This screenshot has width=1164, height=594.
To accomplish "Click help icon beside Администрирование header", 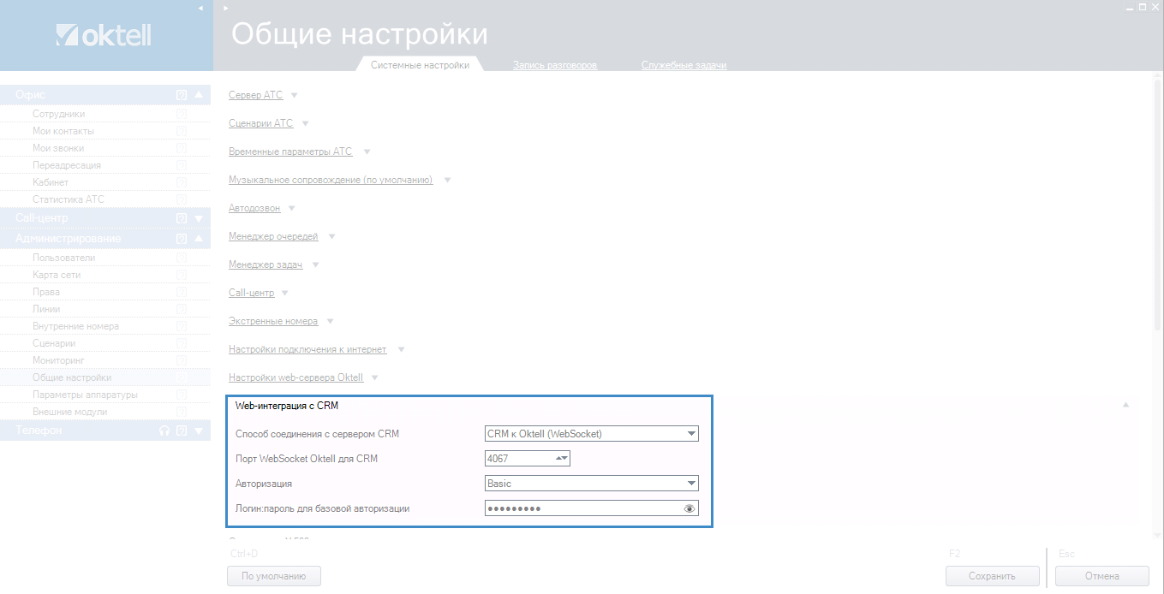I will [182, 239].
